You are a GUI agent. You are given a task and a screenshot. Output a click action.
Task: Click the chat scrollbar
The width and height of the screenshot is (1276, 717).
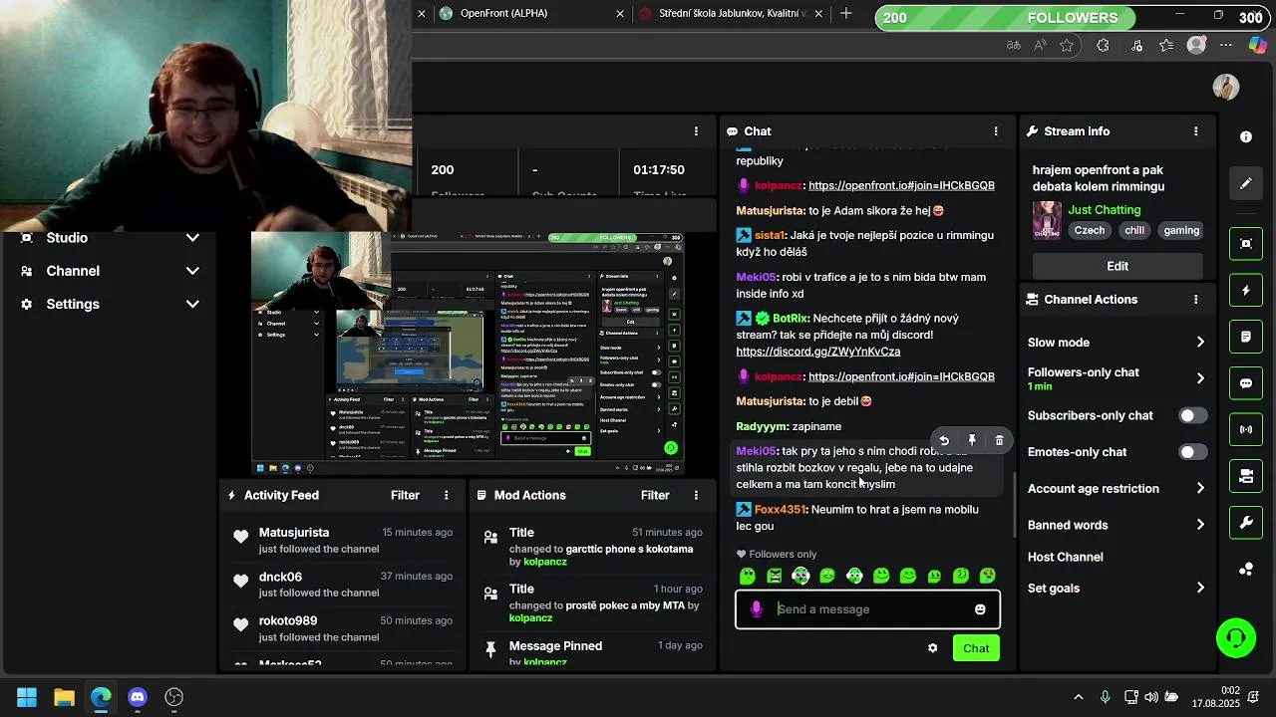pyautogui.click(x=1014, y=503)
